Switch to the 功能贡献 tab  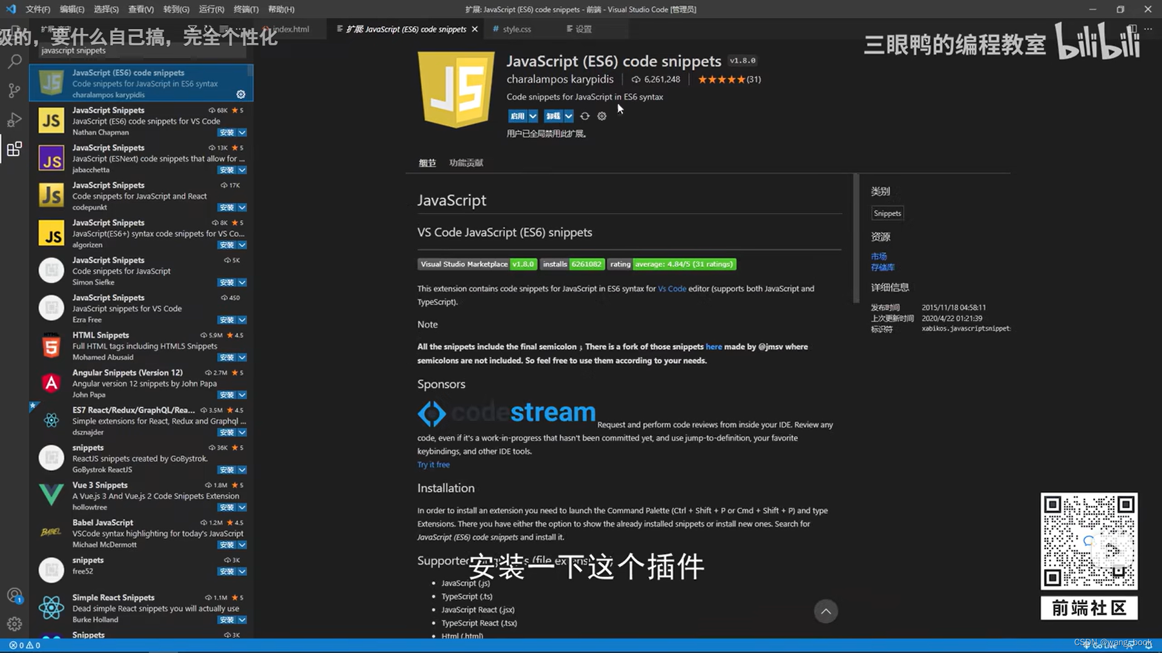pos(466,163)
